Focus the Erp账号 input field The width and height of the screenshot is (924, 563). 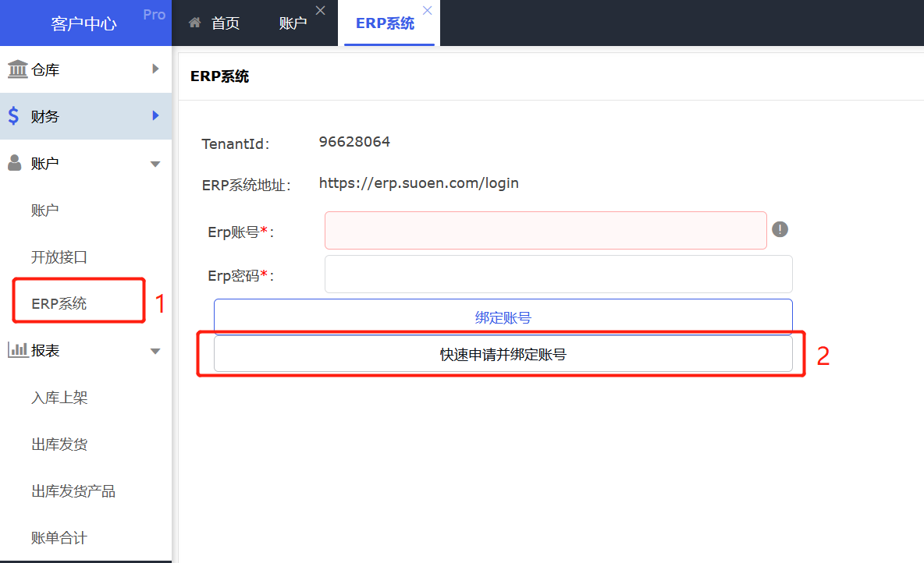click(x=546, y=230)
